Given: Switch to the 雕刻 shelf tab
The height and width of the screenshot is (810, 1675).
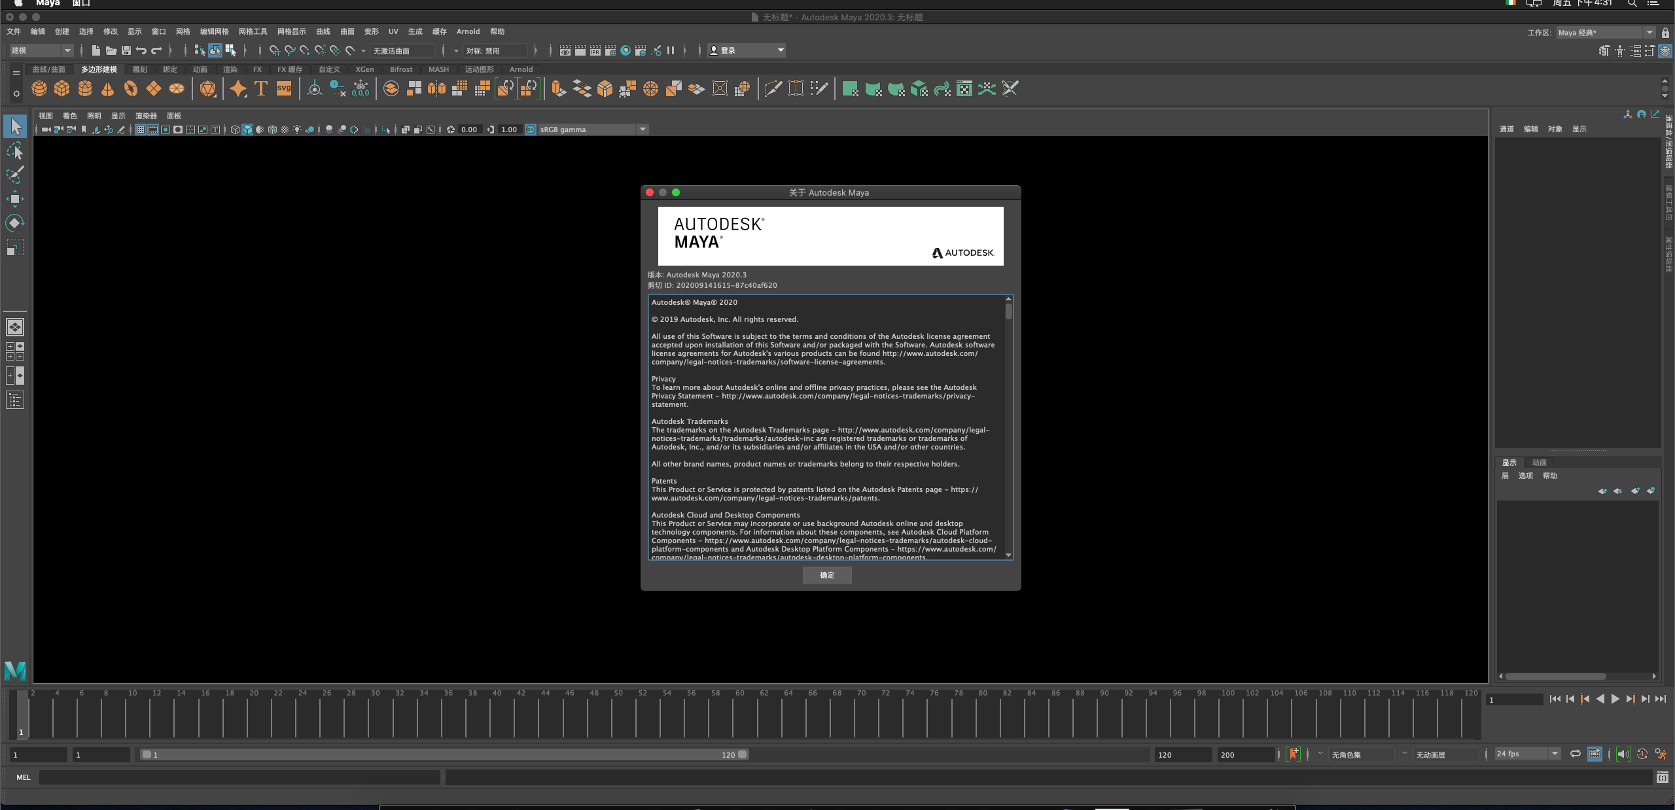Looking at the screenshot, I should click(x=140, y=69).
